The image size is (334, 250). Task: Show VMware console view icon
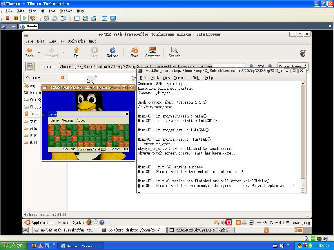tap(113, 18)
